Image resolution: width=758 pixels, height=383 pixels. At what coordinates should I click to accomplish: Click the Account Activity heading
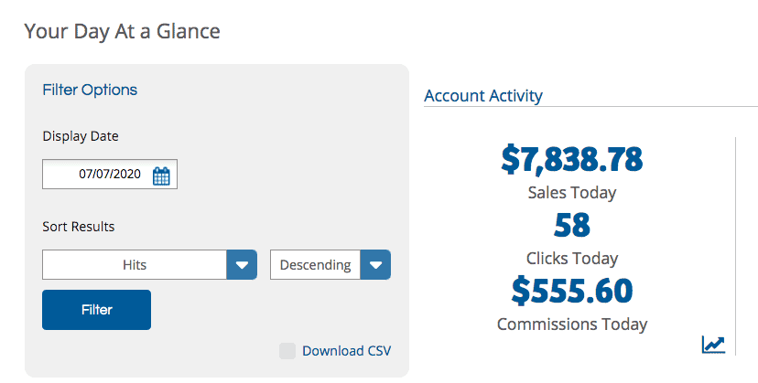(483, 96)
